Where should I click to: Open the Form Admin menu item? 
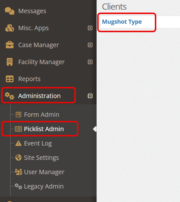[x=42, y=114]
